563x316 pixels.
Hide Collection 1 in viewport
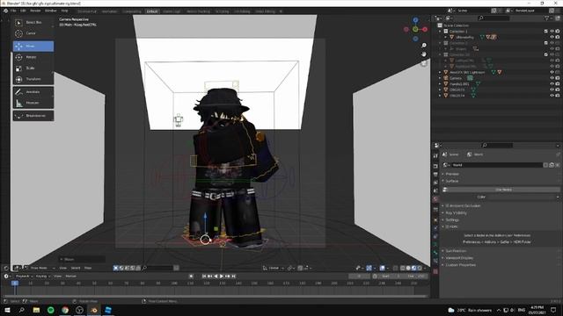tap(552, 32)
